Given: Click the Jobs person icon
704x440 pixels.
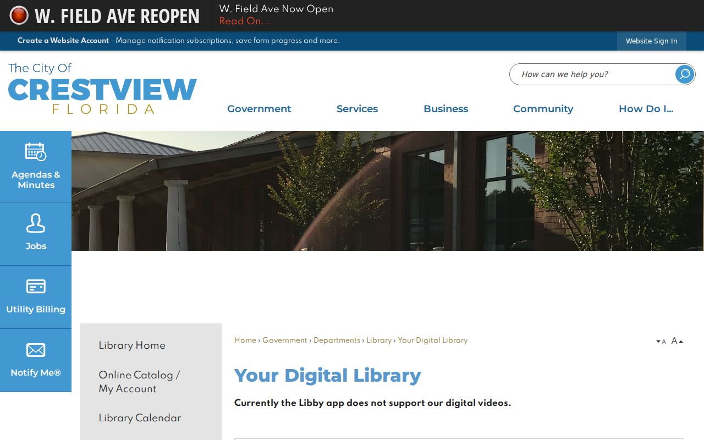Looking at the screenshot, I should pos(36,223).
